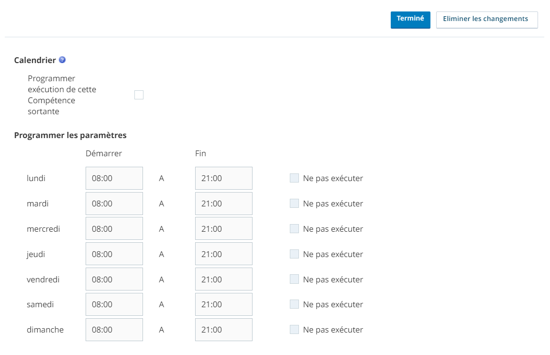550x355 pixels.
Task: Focus the mercredi Fin time field
Action: [x=224, y=228]
